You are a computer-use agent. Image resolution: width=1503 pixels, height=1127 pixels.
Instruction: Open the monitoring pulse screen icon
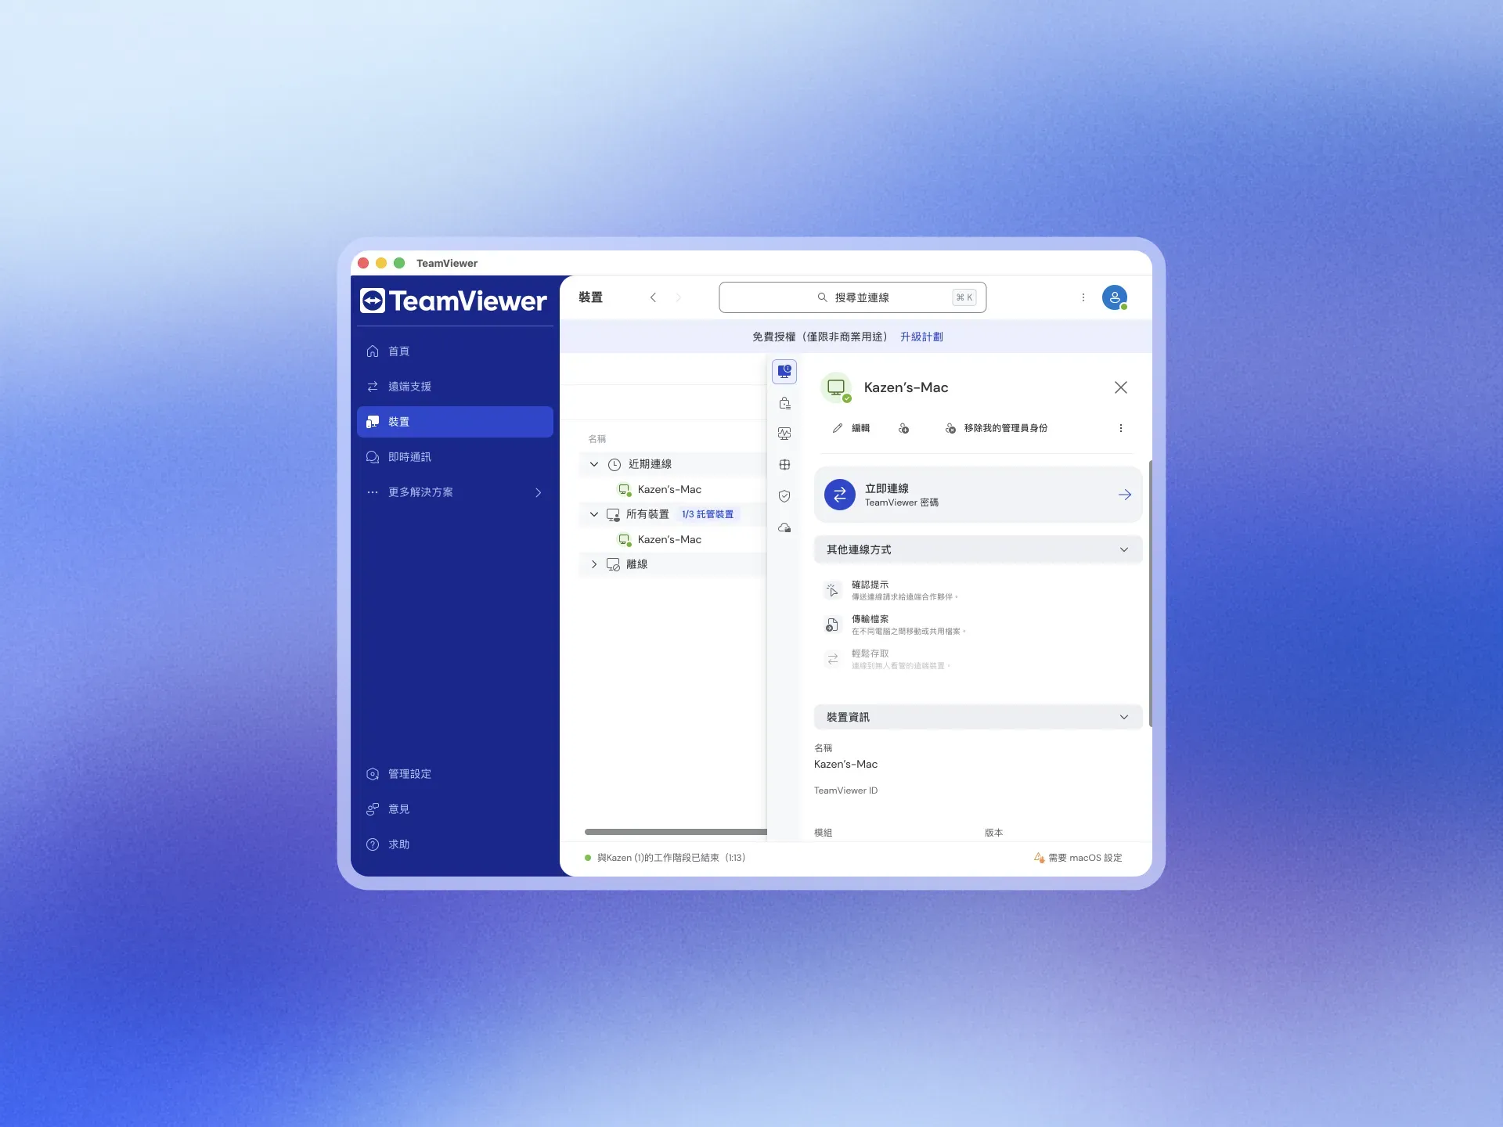(784, 434)
